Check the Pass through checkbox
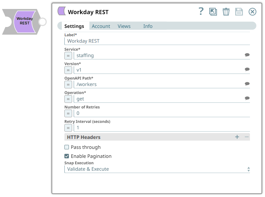The image size is (265, 197). click(67, 147)
